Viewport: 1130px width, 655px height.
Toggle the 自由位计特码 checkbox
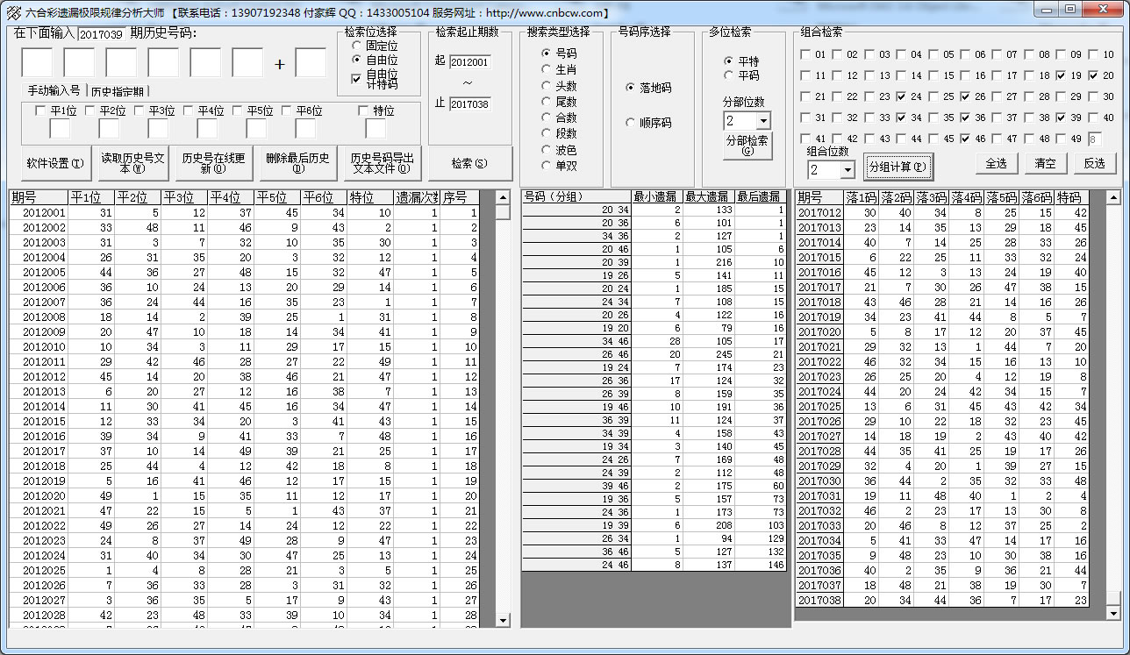click(356, 79)
